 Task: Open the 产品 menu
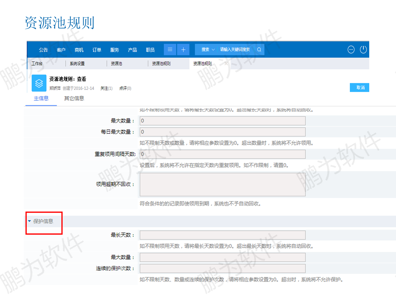click(x=132, y=50)
